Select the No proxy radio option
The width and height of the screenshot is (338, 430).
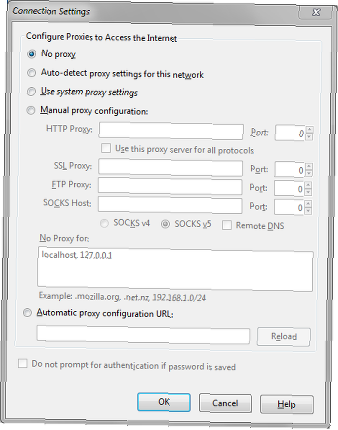tap(31, 54)
